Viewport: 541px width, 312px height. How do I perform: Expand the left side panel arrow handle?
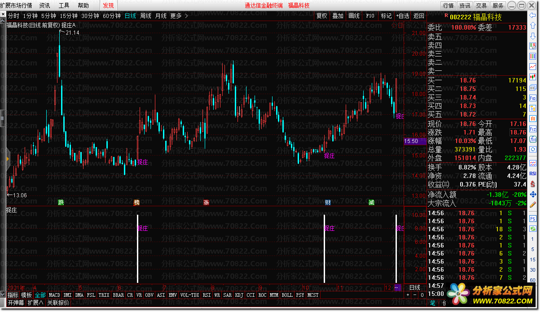coord(8,158)
